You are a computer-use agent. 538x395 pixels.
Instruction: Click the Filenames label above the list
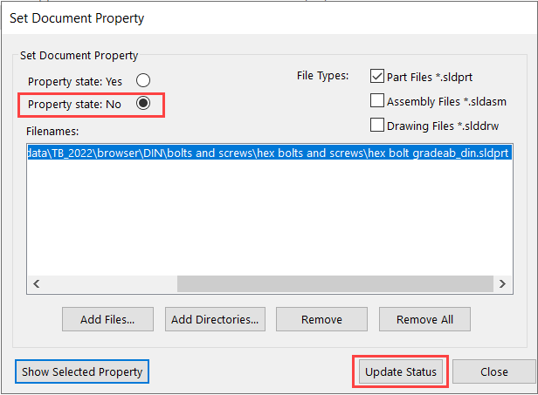coord(52,131)
